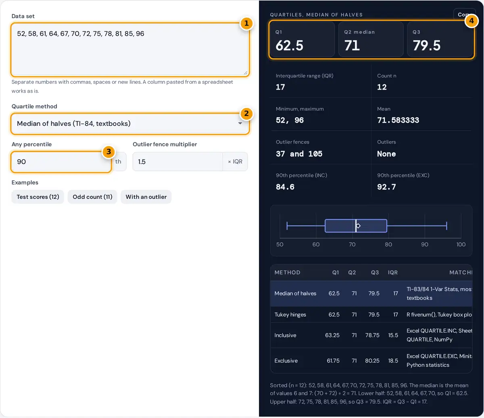Screen dimensions: 484x418
Task: Click the Copy button in results
Action: 463,15
